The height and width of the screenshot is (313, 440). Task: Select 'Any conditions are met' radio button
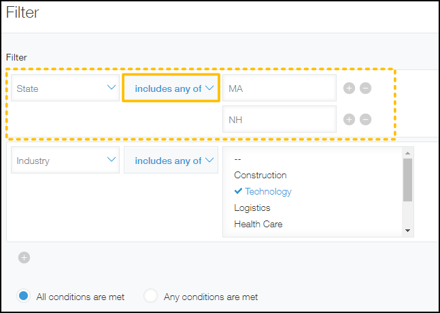(151, 296)
